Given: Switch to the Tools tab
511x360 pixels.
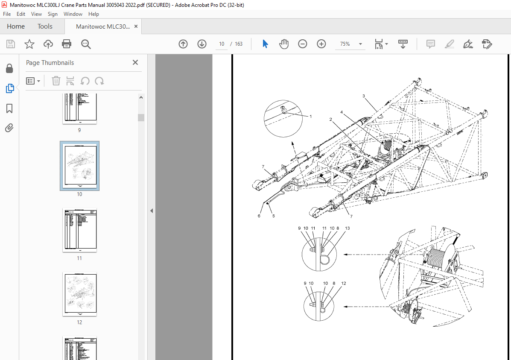Looking at the screenshot, I should pyautogui.click(x=45, y=26).
